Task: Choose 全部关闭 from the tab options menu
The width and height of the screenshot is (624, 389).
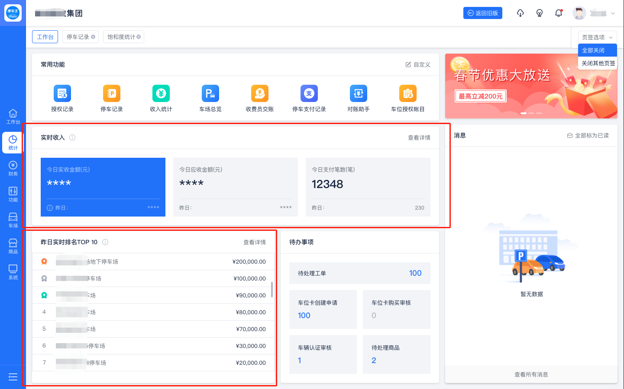Action: point(598,50)
